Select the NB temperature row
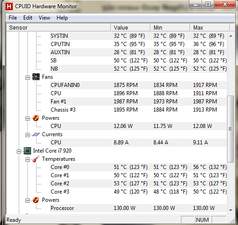 [x=138, y=69]
